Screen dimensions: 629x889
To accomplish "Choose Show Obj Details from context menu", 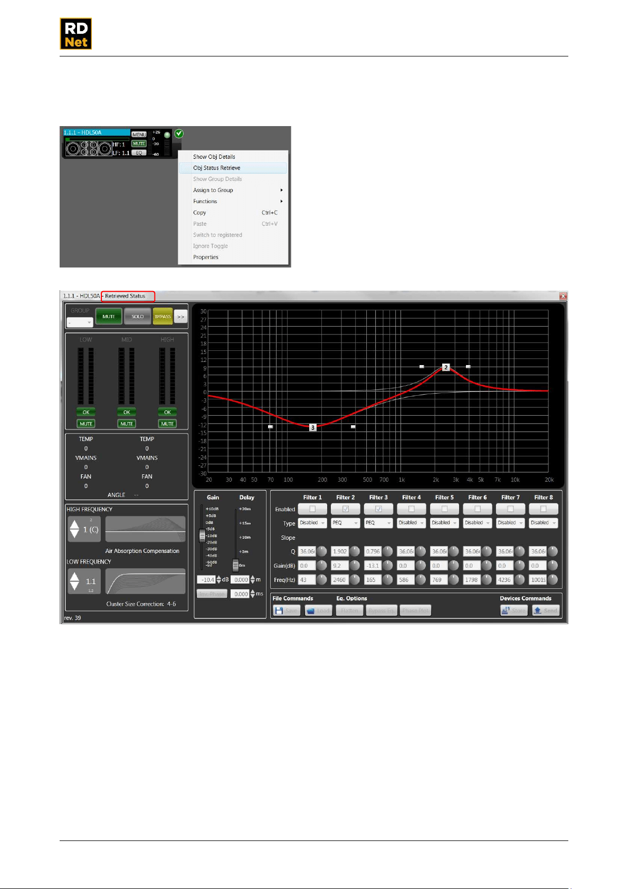I will tap(233, 157).
